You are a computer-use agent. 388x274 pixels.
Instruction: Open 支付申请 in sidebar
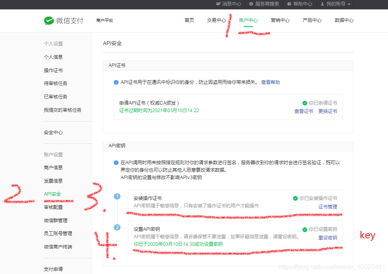(x=53, y=269)
